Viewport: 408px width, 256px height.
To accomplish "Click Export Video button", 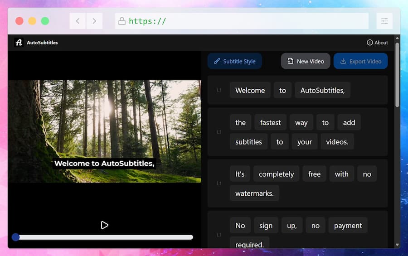I will [x=361, y=61].
